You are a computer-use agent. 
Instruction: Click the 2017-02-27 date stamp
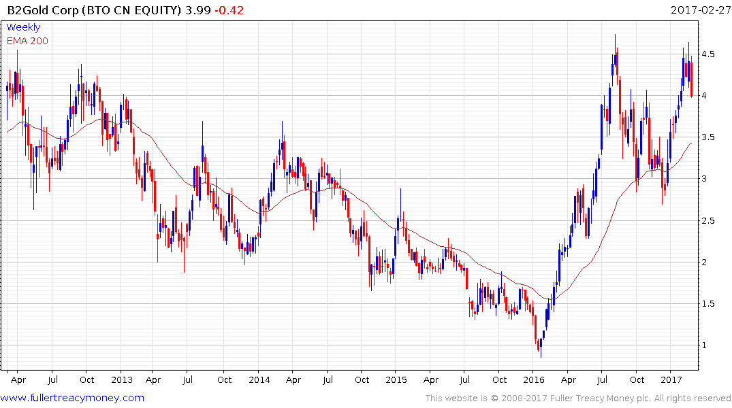[700, 10]
